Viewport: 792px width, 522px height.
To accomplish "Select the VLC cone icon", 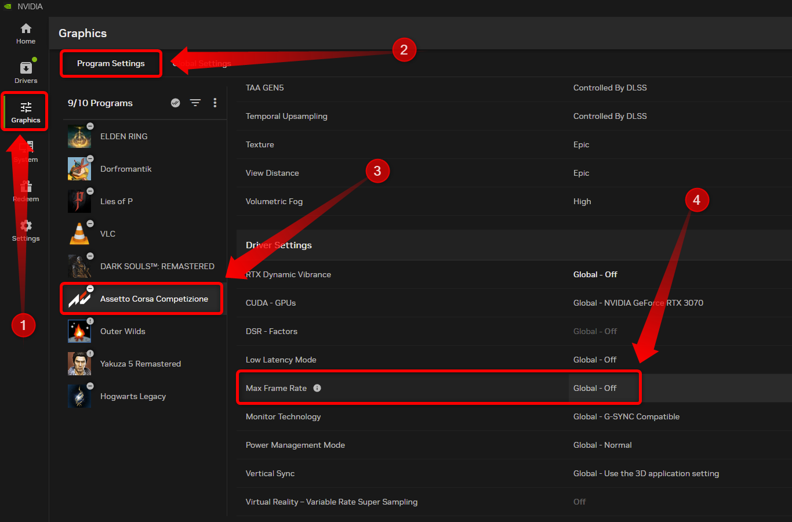I will pos(79,234).
